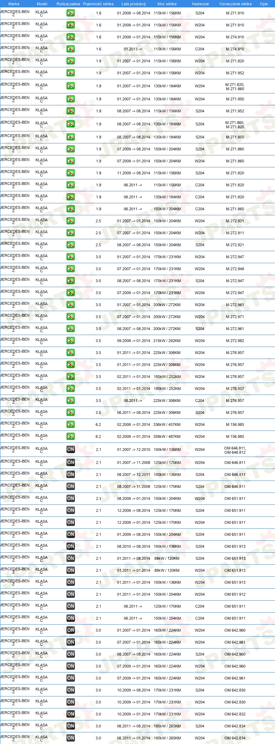Click the Opis column header
The image size is (275, 744).
[x=264, y=4]
